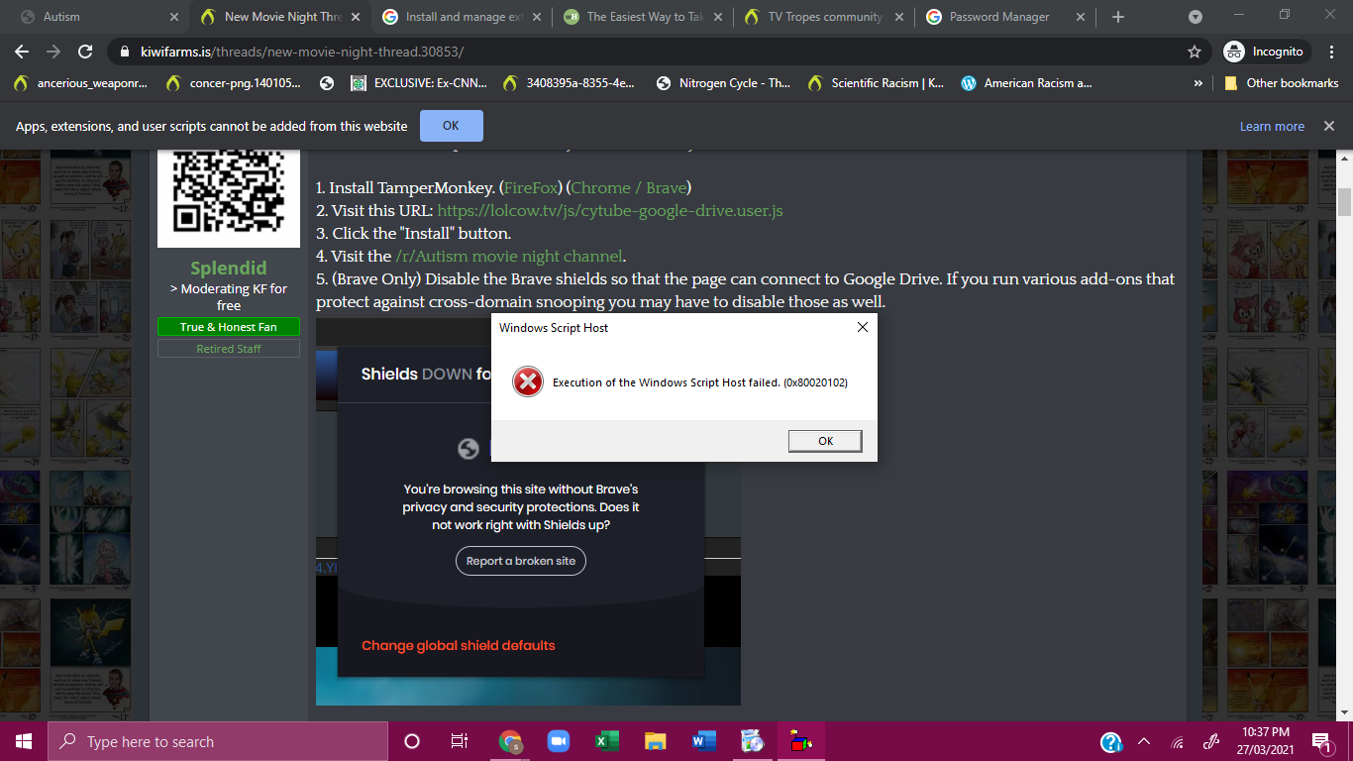Screen dimensions: 1353x761
Task: Switch to The Easiest Way to Take tab
Action: click(x=644, y=17)
